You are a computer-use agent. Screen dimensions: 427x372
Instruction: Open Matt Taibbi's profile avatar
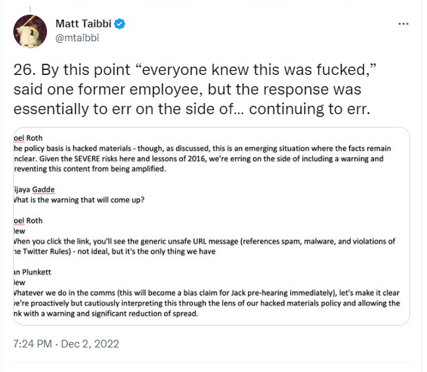coord(30,32)
